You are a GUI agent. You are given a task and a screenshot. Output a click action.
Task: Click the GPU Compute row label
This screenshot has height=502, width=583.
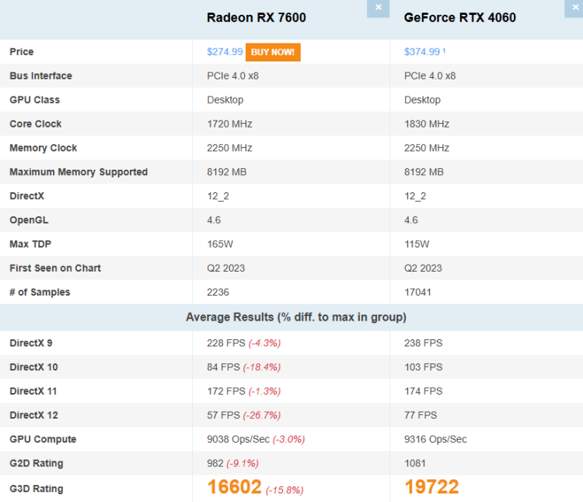(43, 439)
